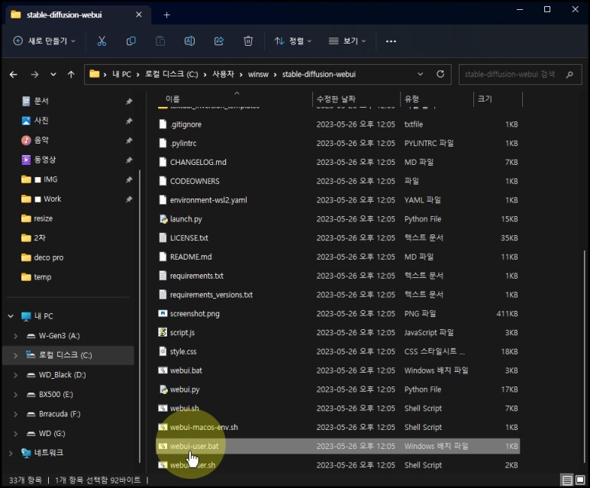This screenshot has width=590, height=488.
Task: Click the Paste clipboard icon
Action: (160, 41)
